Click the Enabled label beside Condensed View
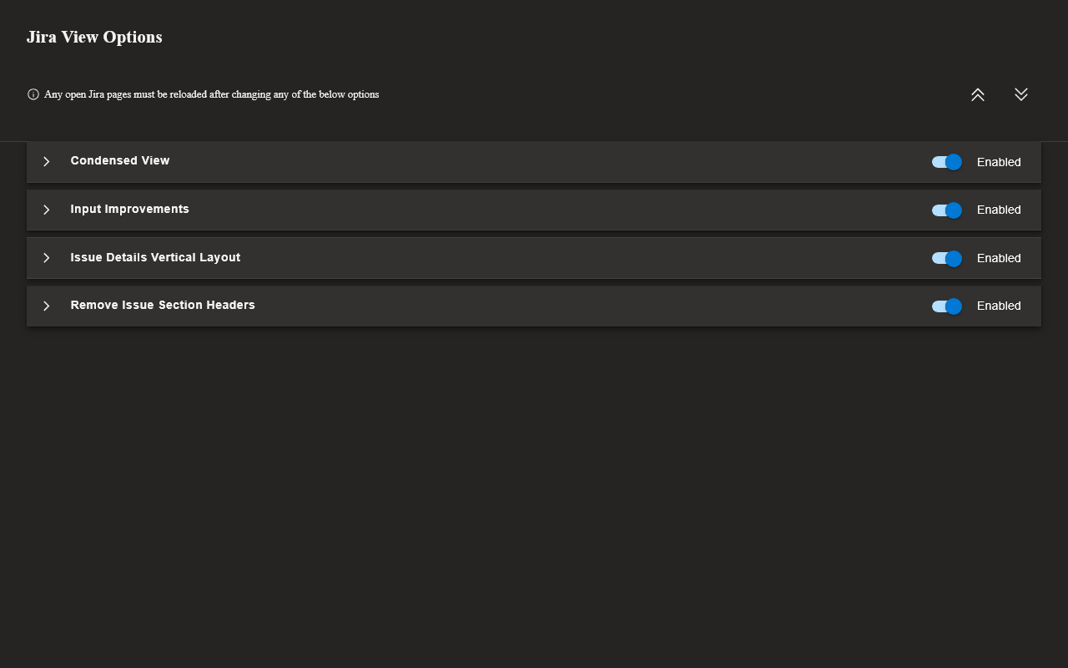Viewport: 1068px width, 668px height. [x=999, y=162]
